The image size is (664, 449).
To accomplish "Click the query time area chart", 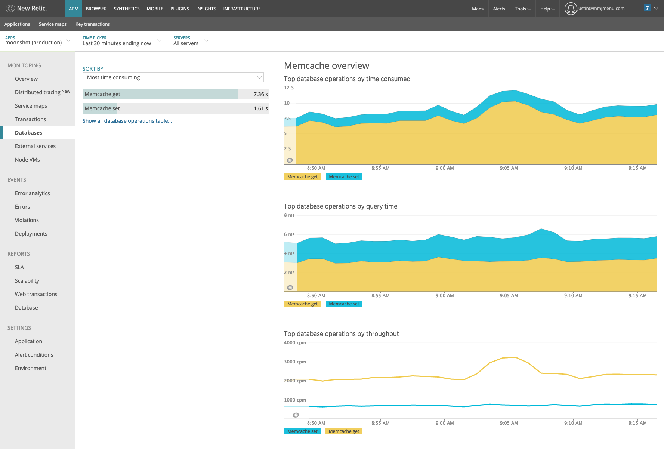I will [x=470, y=253].
